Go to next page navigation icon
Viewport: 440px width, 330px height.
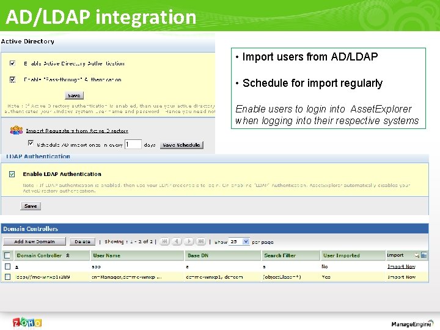[189, 241]
